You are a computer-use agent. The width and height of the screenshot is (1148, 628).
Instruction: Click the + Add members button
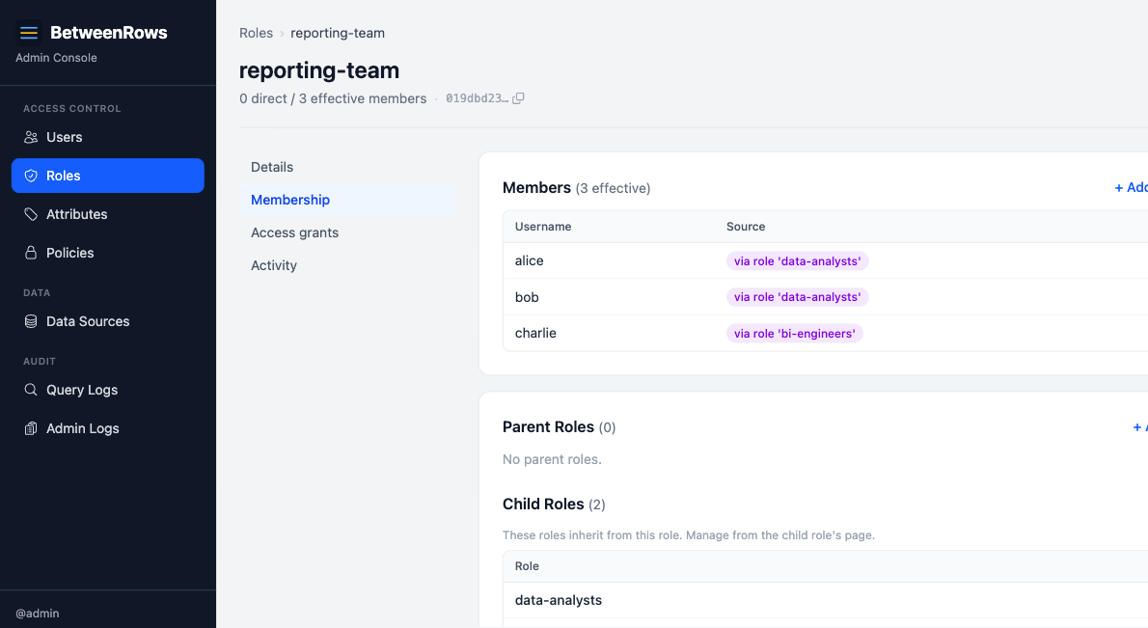tap(1131, 188)
